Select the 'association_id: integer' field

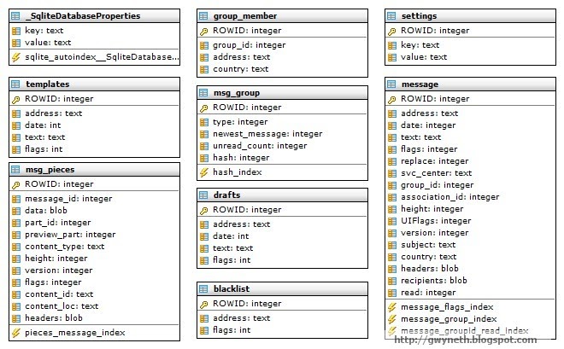[471, 197]
